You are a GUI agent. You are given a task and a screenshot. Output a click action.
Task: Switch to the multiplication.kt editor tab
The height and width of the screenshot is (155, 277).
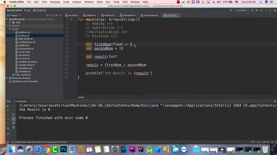(151, 15)
